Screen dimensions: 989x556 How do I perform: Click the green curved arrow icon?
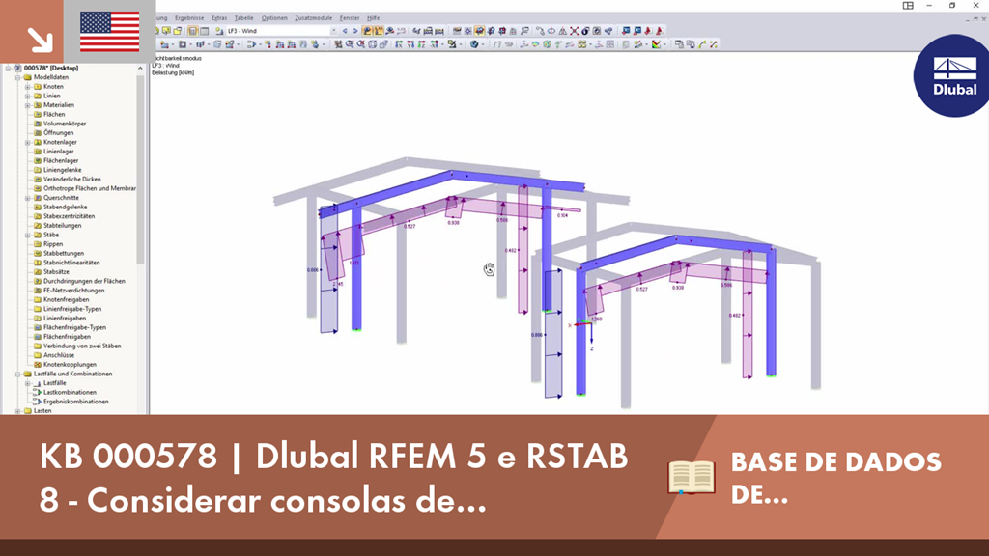pos(701,44)
